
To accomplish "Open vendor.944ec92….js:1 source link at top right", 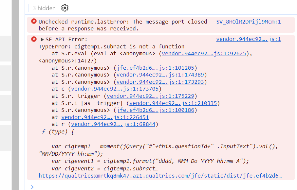I will (249, 39).
